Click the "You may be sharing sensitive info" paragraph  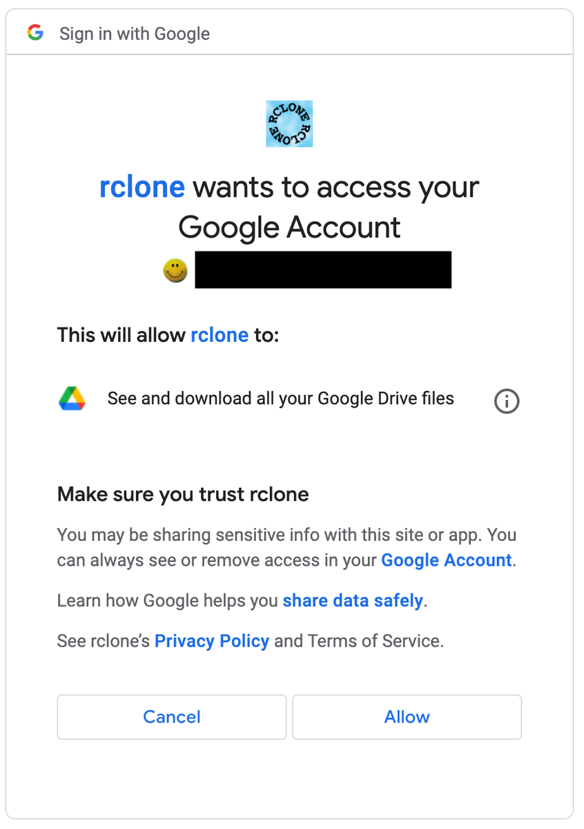click(287, 547)
